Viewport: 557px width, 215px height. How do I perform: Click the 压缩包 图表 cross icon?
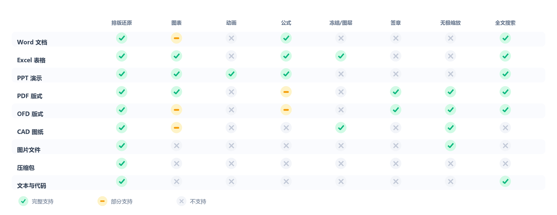tap(177, 163)
